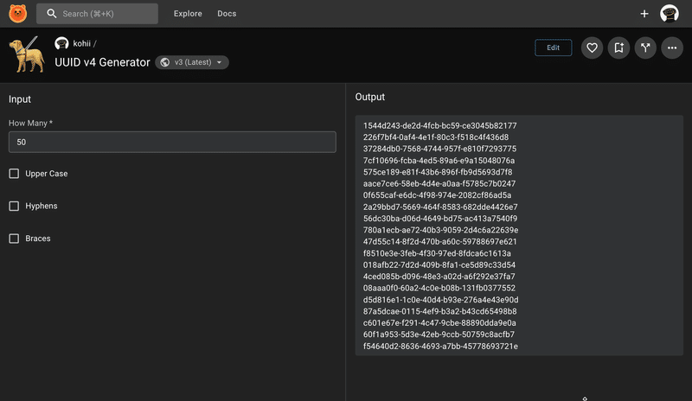692x401 pixels.
Task: Open the Docs menu item
Action: (x=227, y=14)
